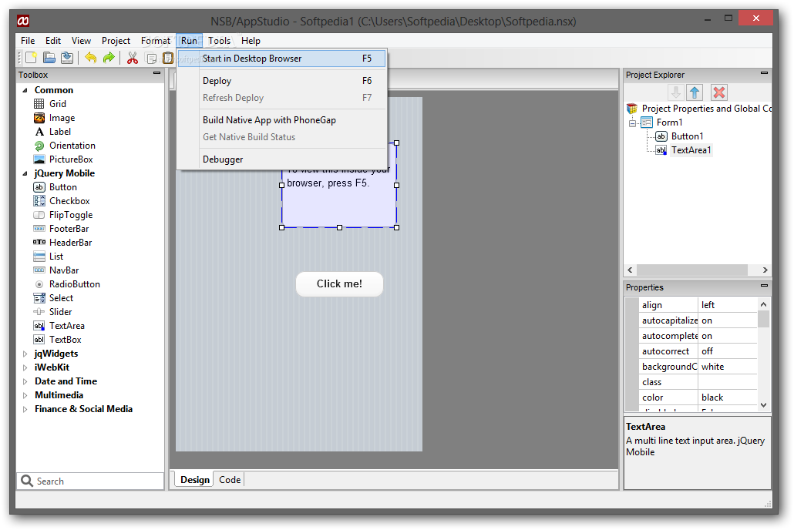Screen dimensions: 794x530
Task: Expand the Multimedia toolbox group
Action: pos(25,395)
